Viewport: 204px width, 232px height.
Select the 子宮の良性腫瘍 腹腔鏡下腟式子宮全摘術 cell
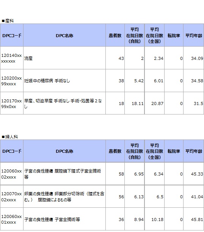[x=64, y=174]
